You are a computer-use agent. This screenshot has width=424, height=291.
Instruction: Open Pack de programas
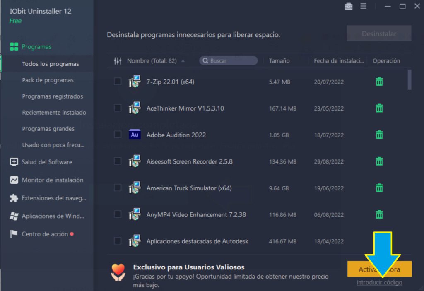(x=48, y=80)
